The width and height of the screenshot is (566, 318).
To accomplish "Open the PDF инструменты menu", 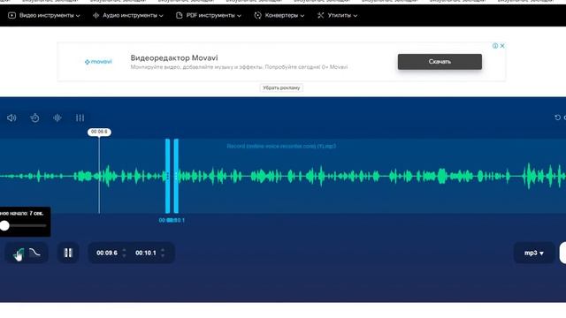I will (x=209, y=16).
